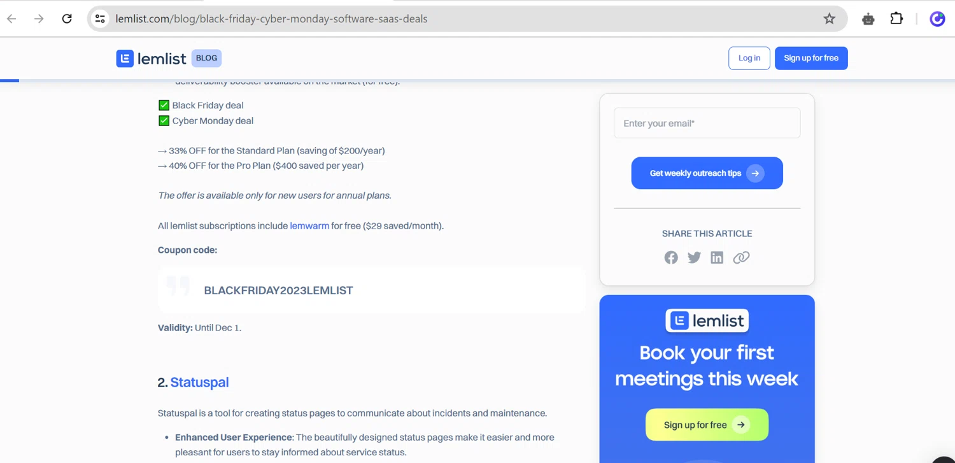This screenshot has height=463, width=955.
Task: Open the Extensions puzzle icon
Action: [x=896, y=18]
